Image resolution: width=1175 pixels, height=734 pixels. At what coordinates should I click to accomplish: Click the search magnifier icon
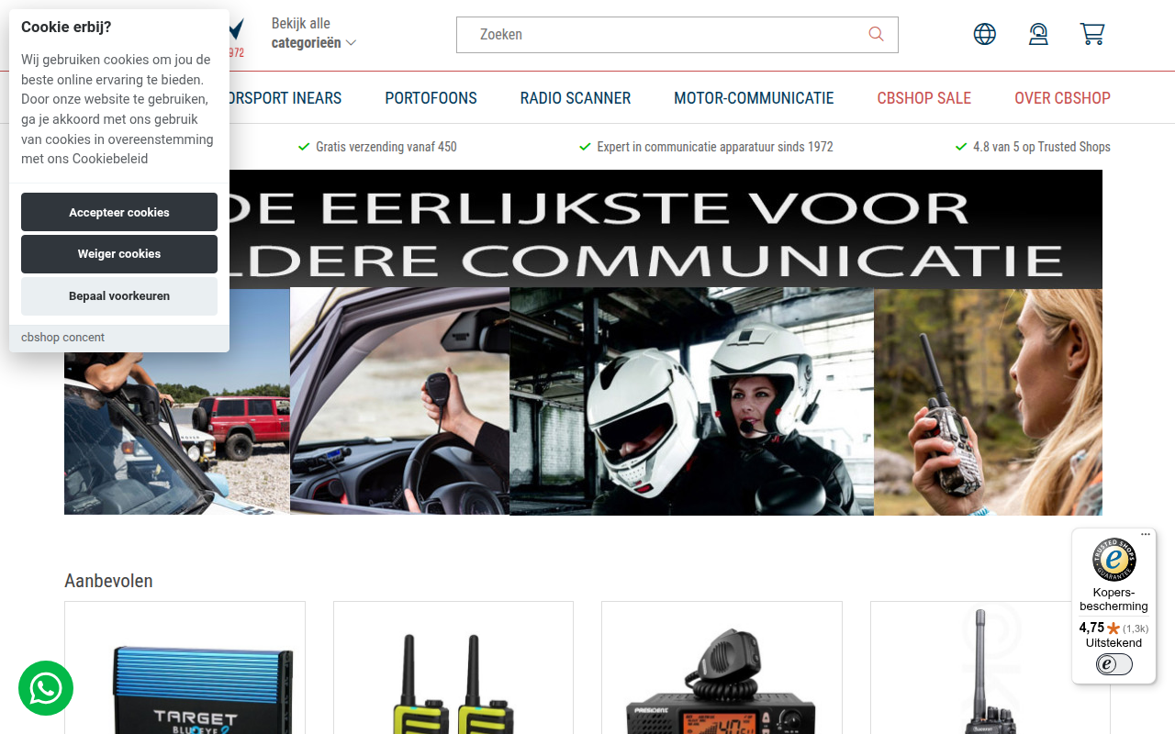[x=876, y=34]
